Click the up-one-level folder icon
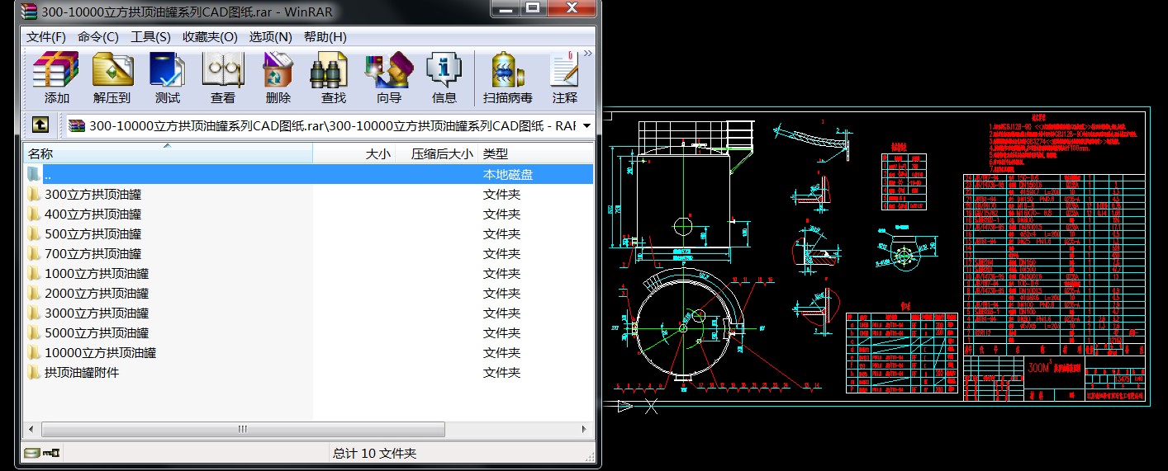Image resolution: width=1168 pixels, height=471 pixels. click(40, 125)
